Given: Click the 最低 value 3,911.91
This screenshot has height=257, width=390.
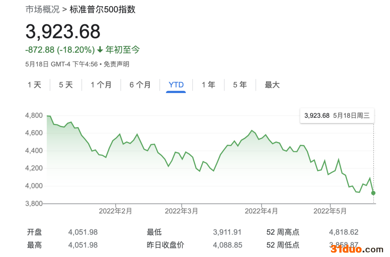Looking at the screenshot, I should [227, 232].
